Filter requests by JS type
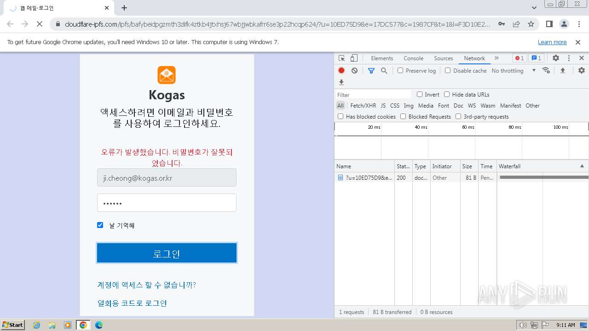Image resolution: width=589 pixels, height=331 pixels. coord(383,106)
